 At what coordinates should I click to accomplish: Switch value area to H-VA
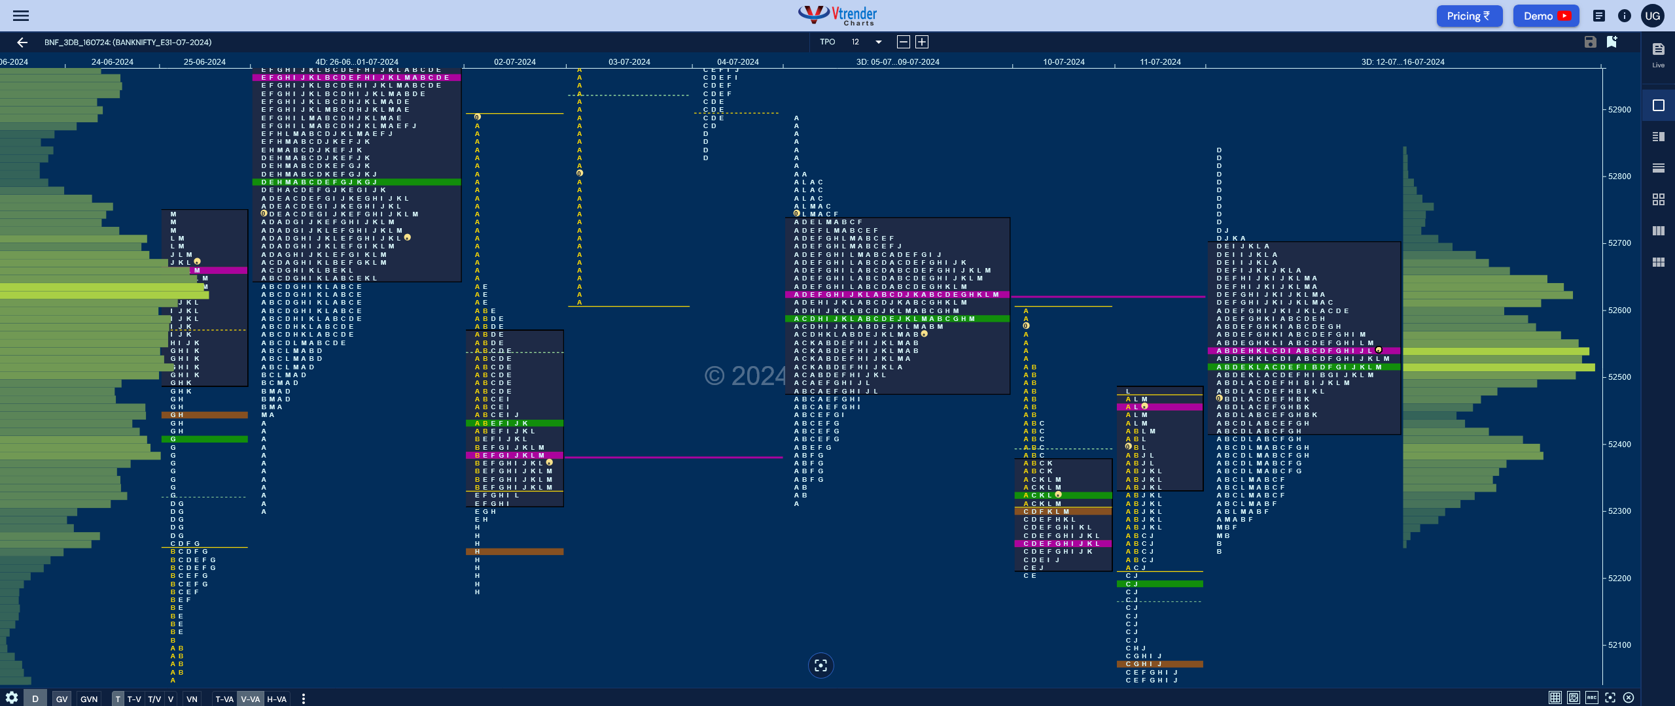(277, 699)
